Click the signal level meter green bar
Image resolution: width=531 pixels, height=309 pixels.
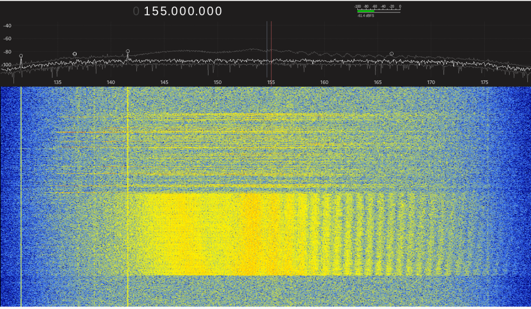(366, 11)
